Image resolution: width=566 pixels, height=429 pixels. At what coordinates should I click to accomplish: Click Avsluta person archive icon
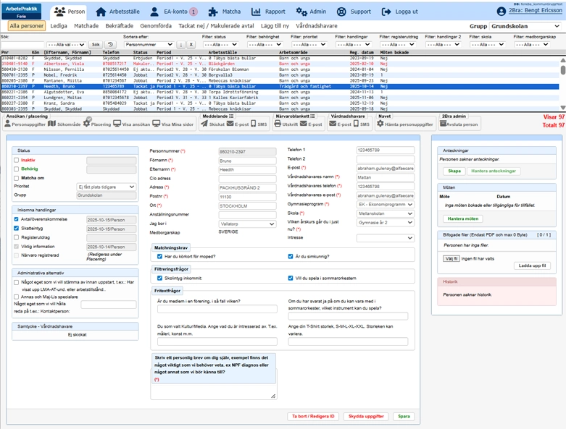pyautogui.click(x=443, y=124)
